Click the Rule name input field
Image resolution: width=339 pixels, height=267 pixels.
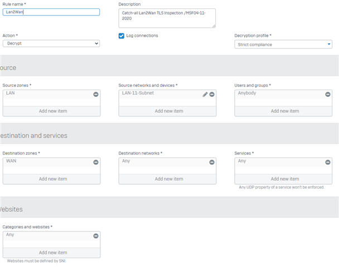pos(51,12)
